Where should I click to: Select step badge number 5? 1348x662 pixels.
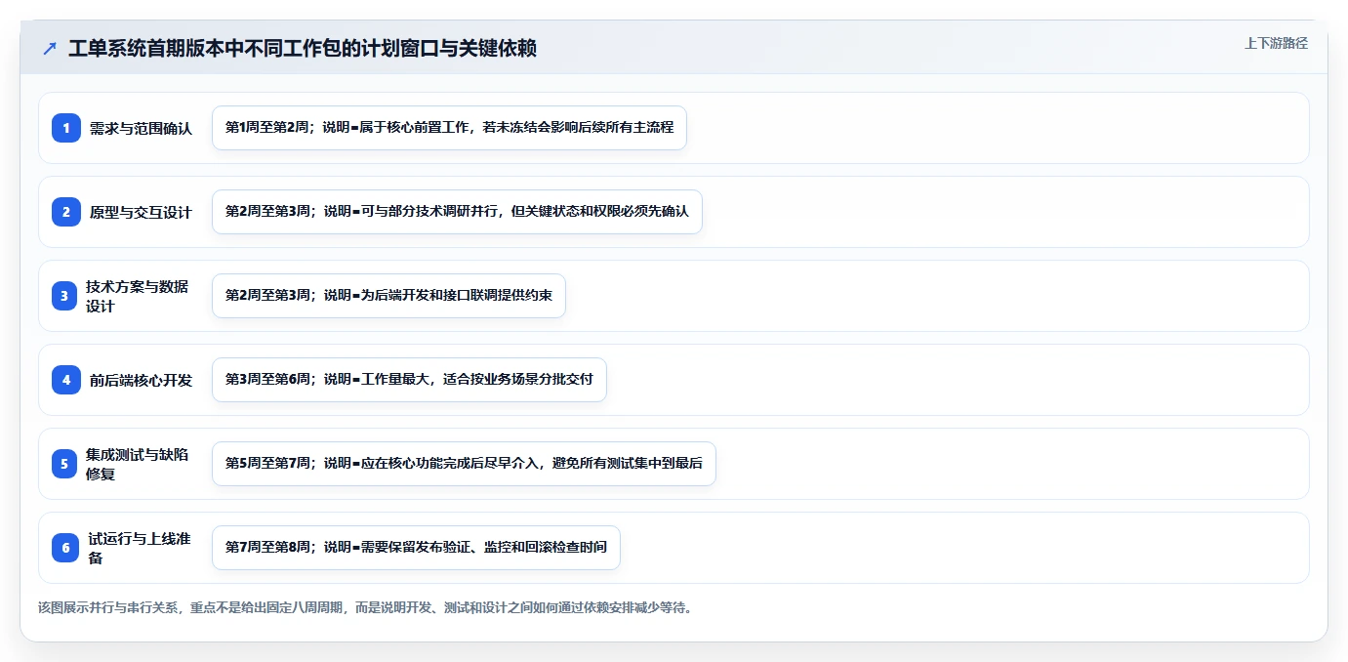coord(64,464)
